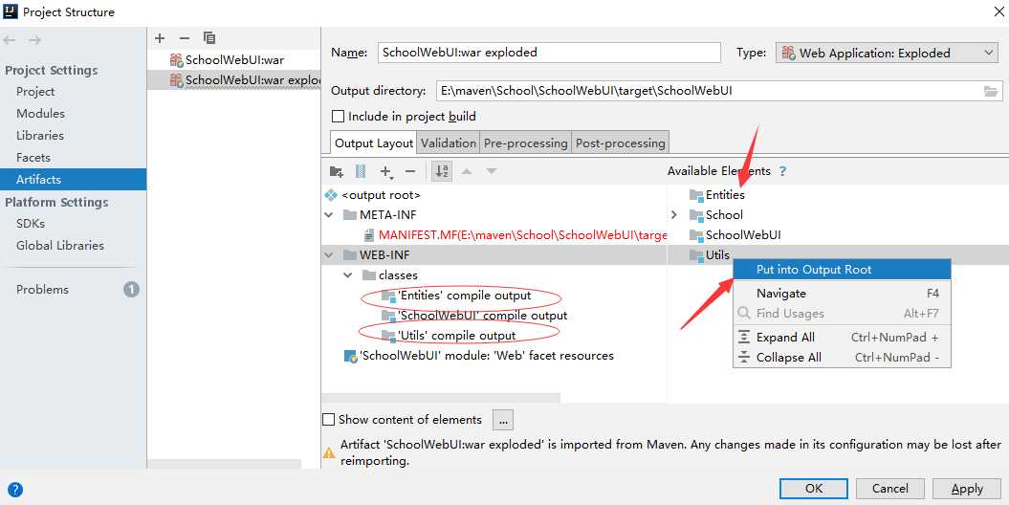Click the create directory icon in layout toolbar
The width and height of the screenshot is (1009, 505).
(336, 171)
